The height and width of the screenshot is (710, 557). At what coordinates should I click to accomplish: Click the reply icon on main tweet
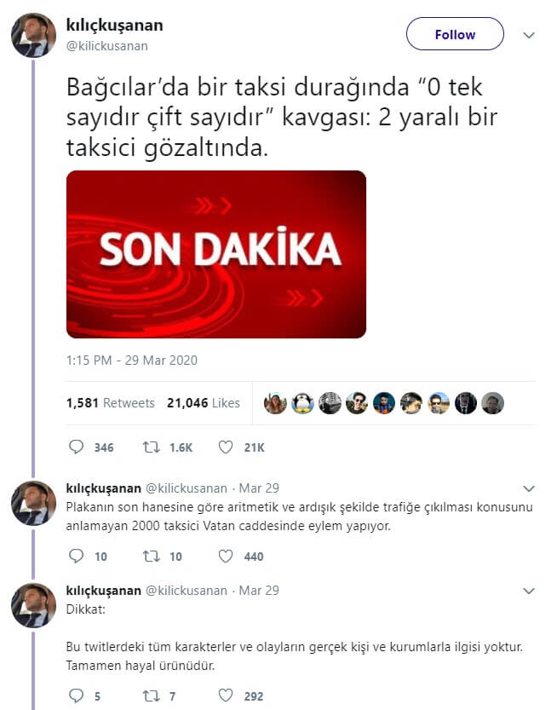point(76,447)
